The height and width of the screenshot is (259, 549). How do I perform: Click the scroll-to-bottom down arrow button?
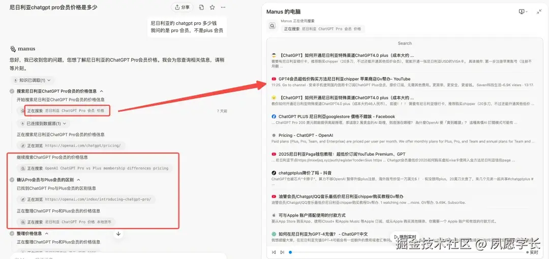(118, 234)
